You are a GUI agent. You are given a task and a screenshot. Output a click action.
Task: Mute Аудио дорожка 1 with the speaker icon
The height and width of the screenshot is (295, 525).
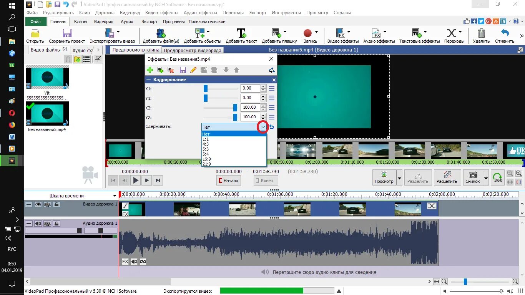tap(38, 223)
